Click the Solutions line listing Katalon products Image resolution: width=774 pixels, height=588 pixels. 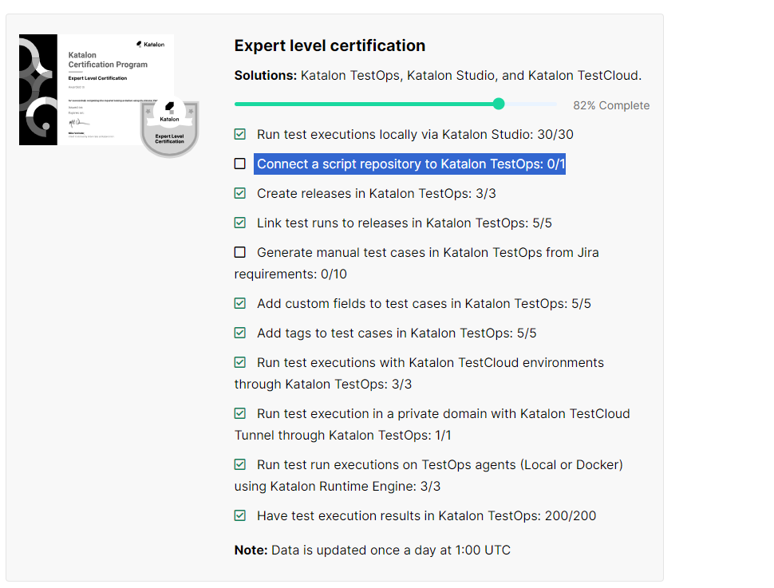[x=437, y=76]
